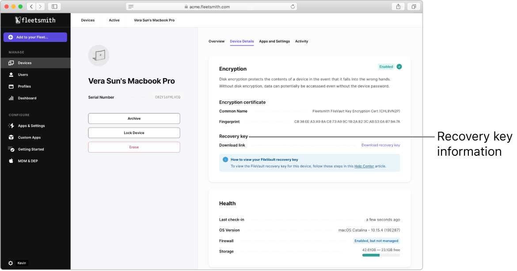Click the Fleetsmith logo
The height and width of the screenshot is (271, 517).
coord(35,20)
